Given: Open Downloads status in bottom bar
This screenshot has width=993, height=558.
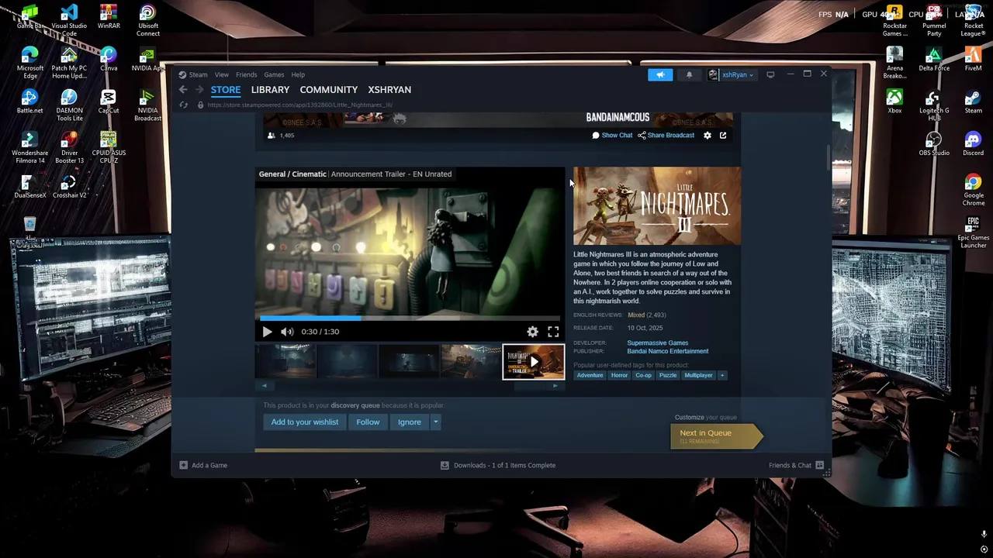Looking at the screenshot, I should coord(498,465).
